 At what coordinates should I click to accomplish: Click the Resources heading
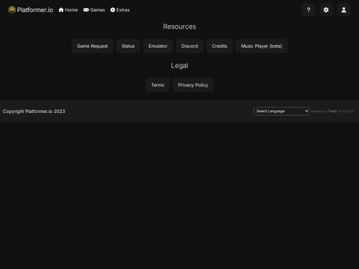click(x=179, y=27)
